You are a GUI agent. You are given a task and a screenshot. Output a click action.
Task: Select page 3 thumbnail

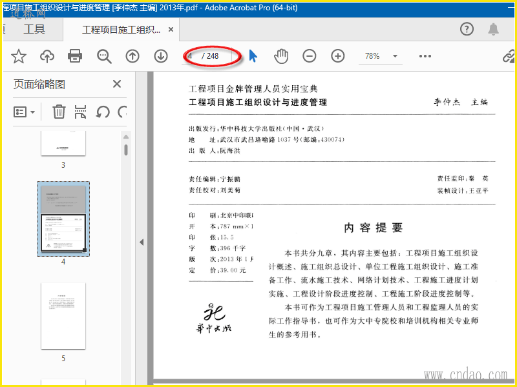tap(63, 143)
